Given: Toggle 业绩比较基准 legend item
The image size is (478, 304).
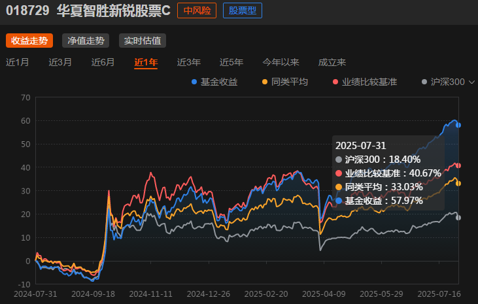Looking at the screenshot, I should [365, 82].
